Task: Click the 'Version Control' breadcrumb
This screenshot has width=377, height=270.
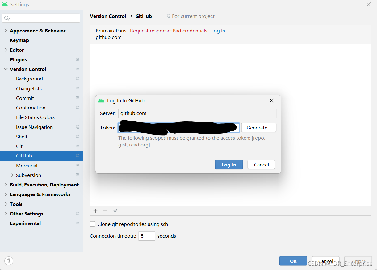Action: [x=108, y=16]
